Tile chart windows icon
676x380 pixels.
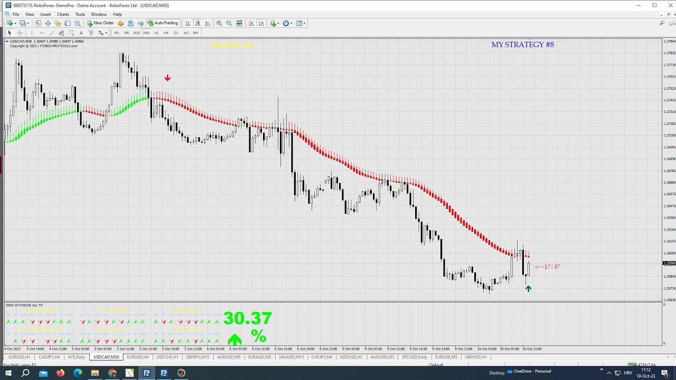tap(239, 23)
